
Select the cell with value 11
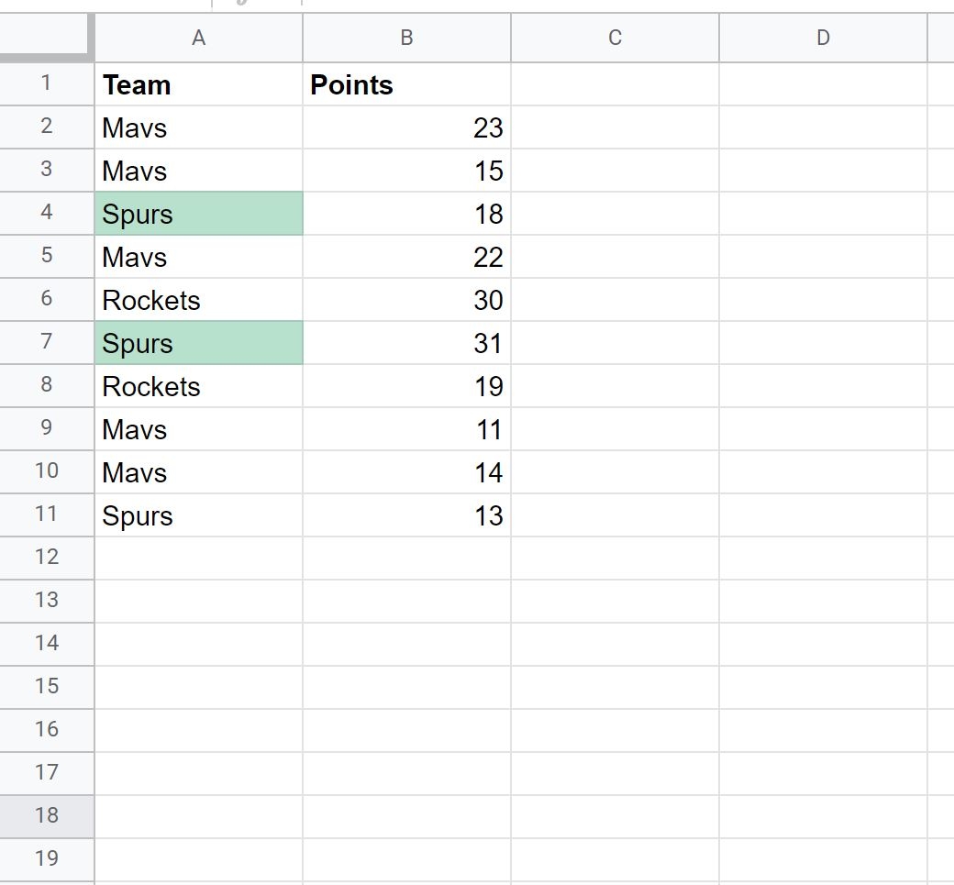click(x=406, y=429)
